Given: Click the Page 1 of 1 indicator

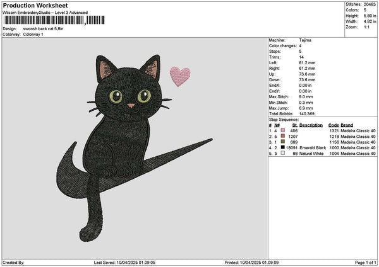Looking at the screenshot, I should tap(366, 263).
